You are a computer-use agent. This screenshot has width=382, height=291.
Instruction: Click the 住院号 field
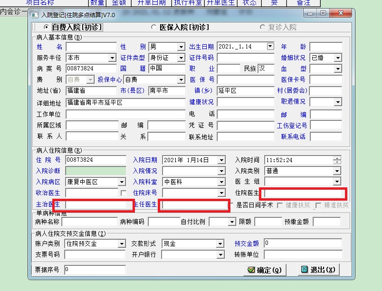[x=96, y=160]
